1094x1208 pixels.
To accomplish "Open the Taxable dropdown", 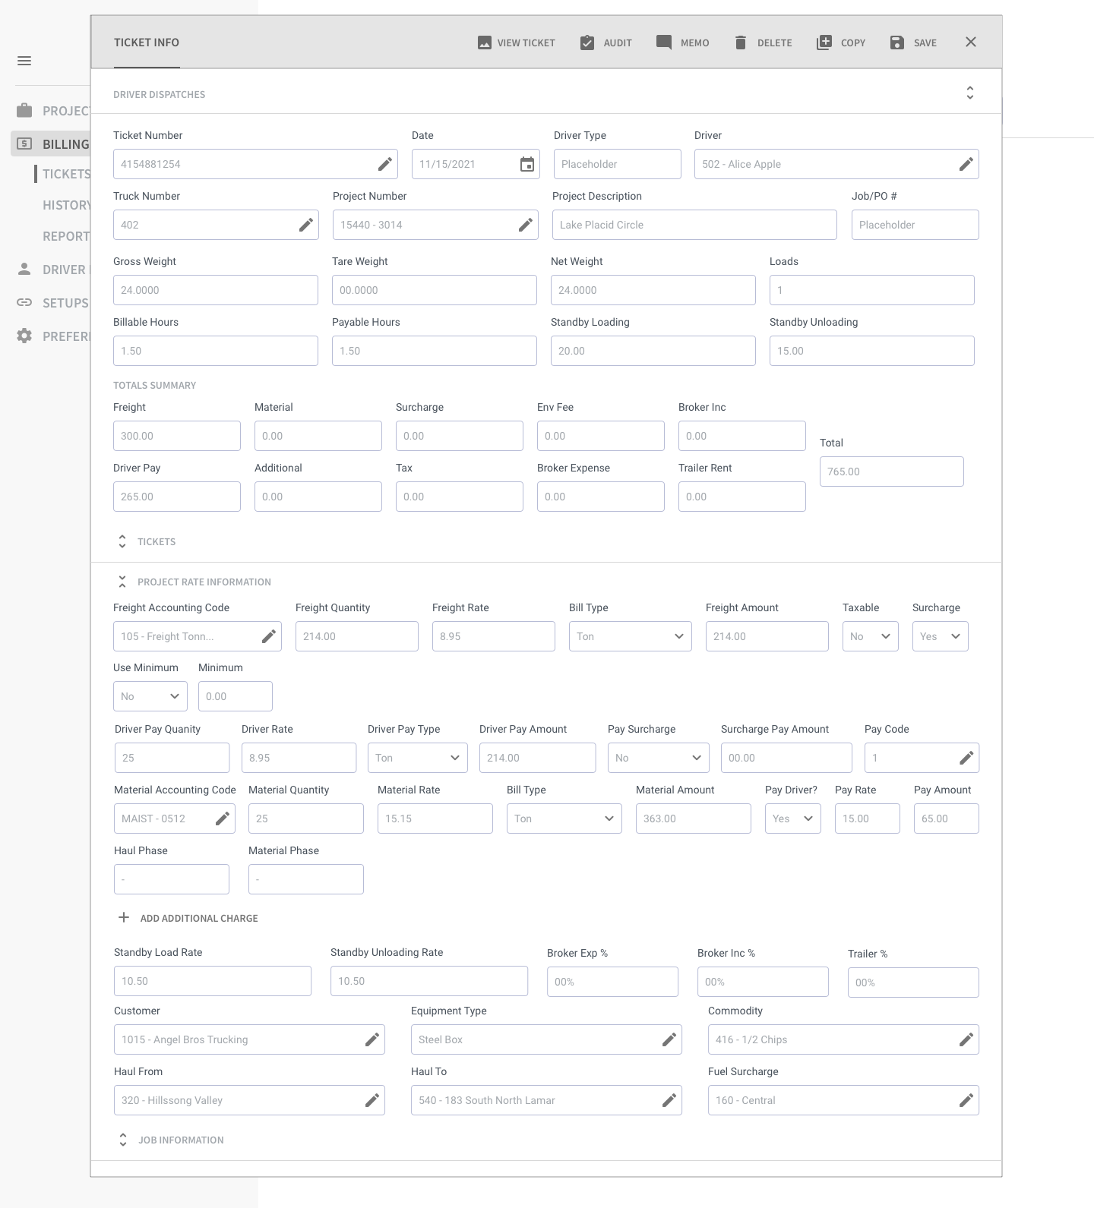I will point(871,636).
